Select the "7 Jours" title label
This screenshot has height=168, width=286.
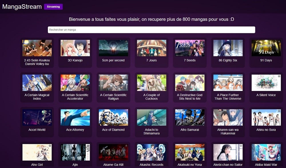coord(152,60)
